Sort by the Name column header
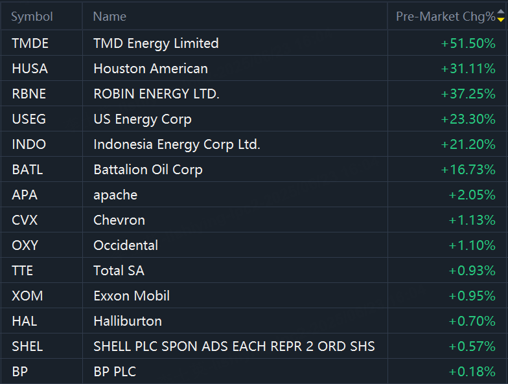 (110, 17)
